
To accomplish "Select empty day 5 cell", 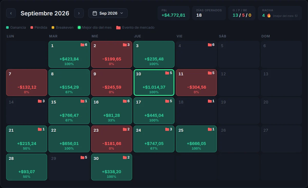I will [239, 54].
